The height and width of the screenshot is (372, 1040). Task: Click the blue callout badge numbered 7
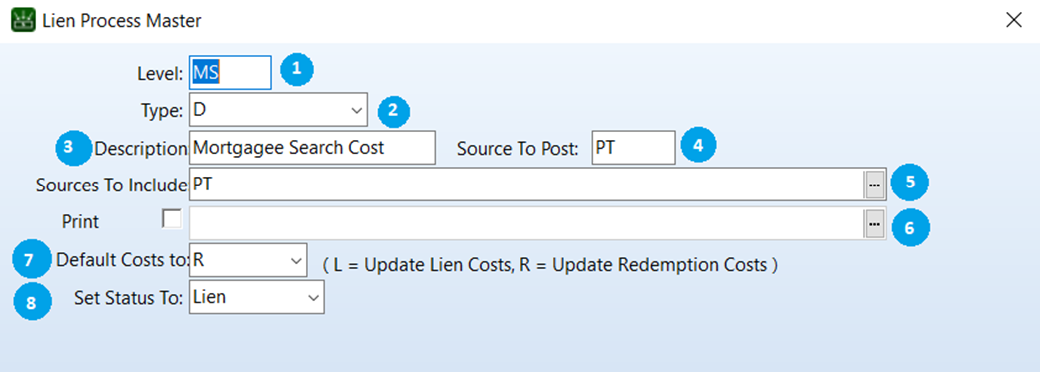coord(32,259)
